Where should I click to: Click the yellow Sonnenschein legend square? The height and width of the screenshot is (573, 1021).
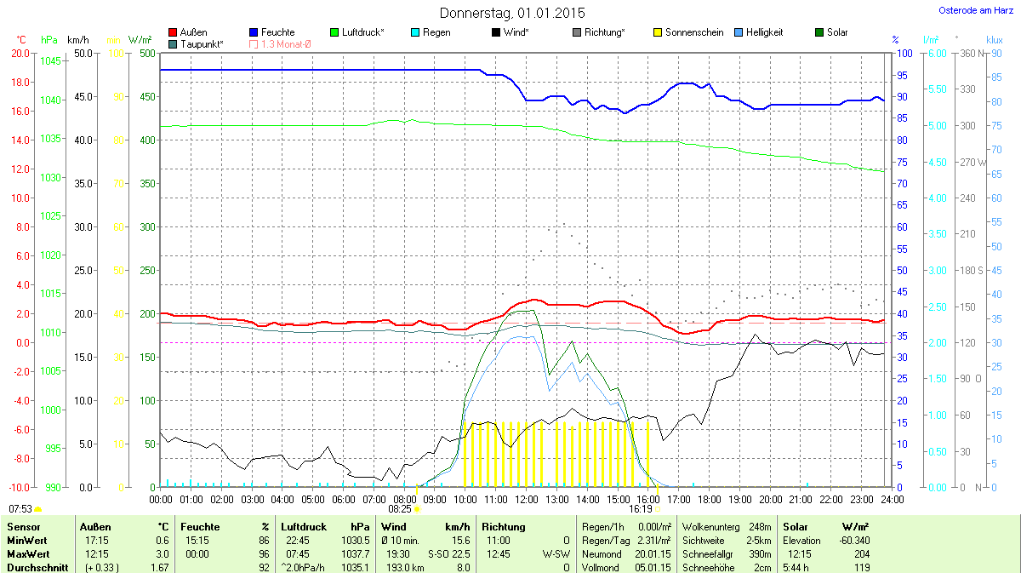tap(658, 32)
